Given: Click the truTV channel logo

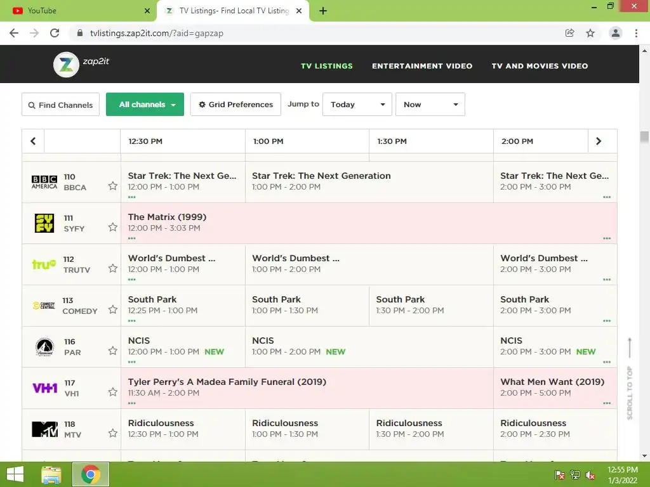Looking at the screenshot, I should click(x=44, y=264).
